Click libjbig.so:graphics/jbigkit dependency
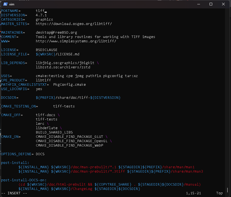231x197 pixels. (65, 63)
